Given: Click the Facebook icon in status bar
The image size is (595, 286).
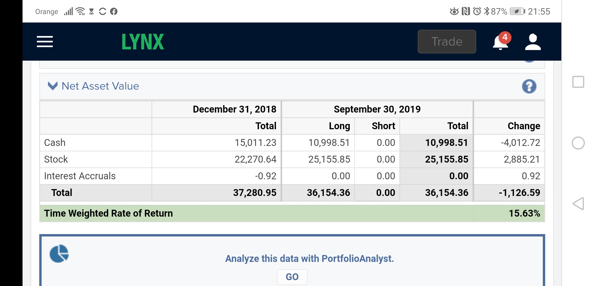Looking at the screenshot, I should [x=114, y=11].
